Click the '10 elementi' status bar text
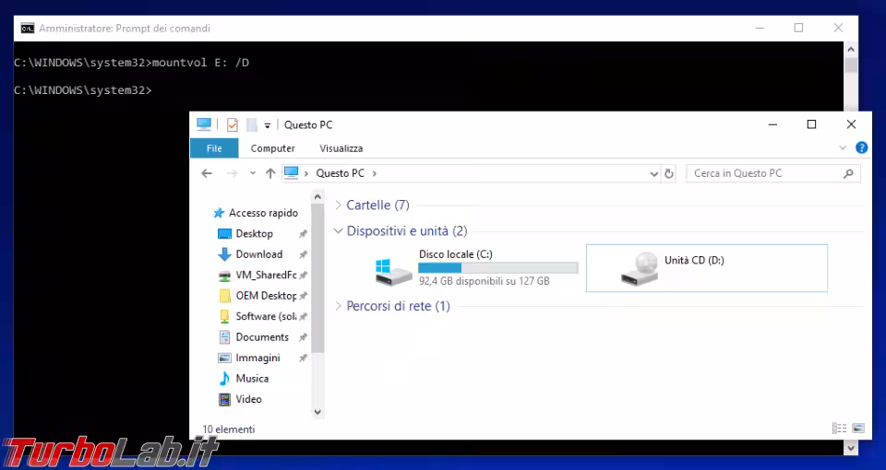This screenshot has width=886, height=470. (228, 429)
